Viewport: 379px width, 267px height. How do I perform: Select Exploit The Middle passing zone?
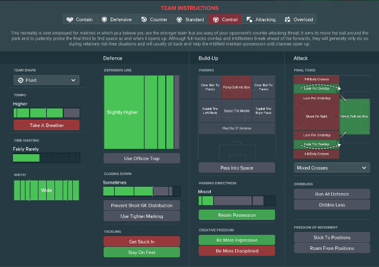tap(237, 111)
